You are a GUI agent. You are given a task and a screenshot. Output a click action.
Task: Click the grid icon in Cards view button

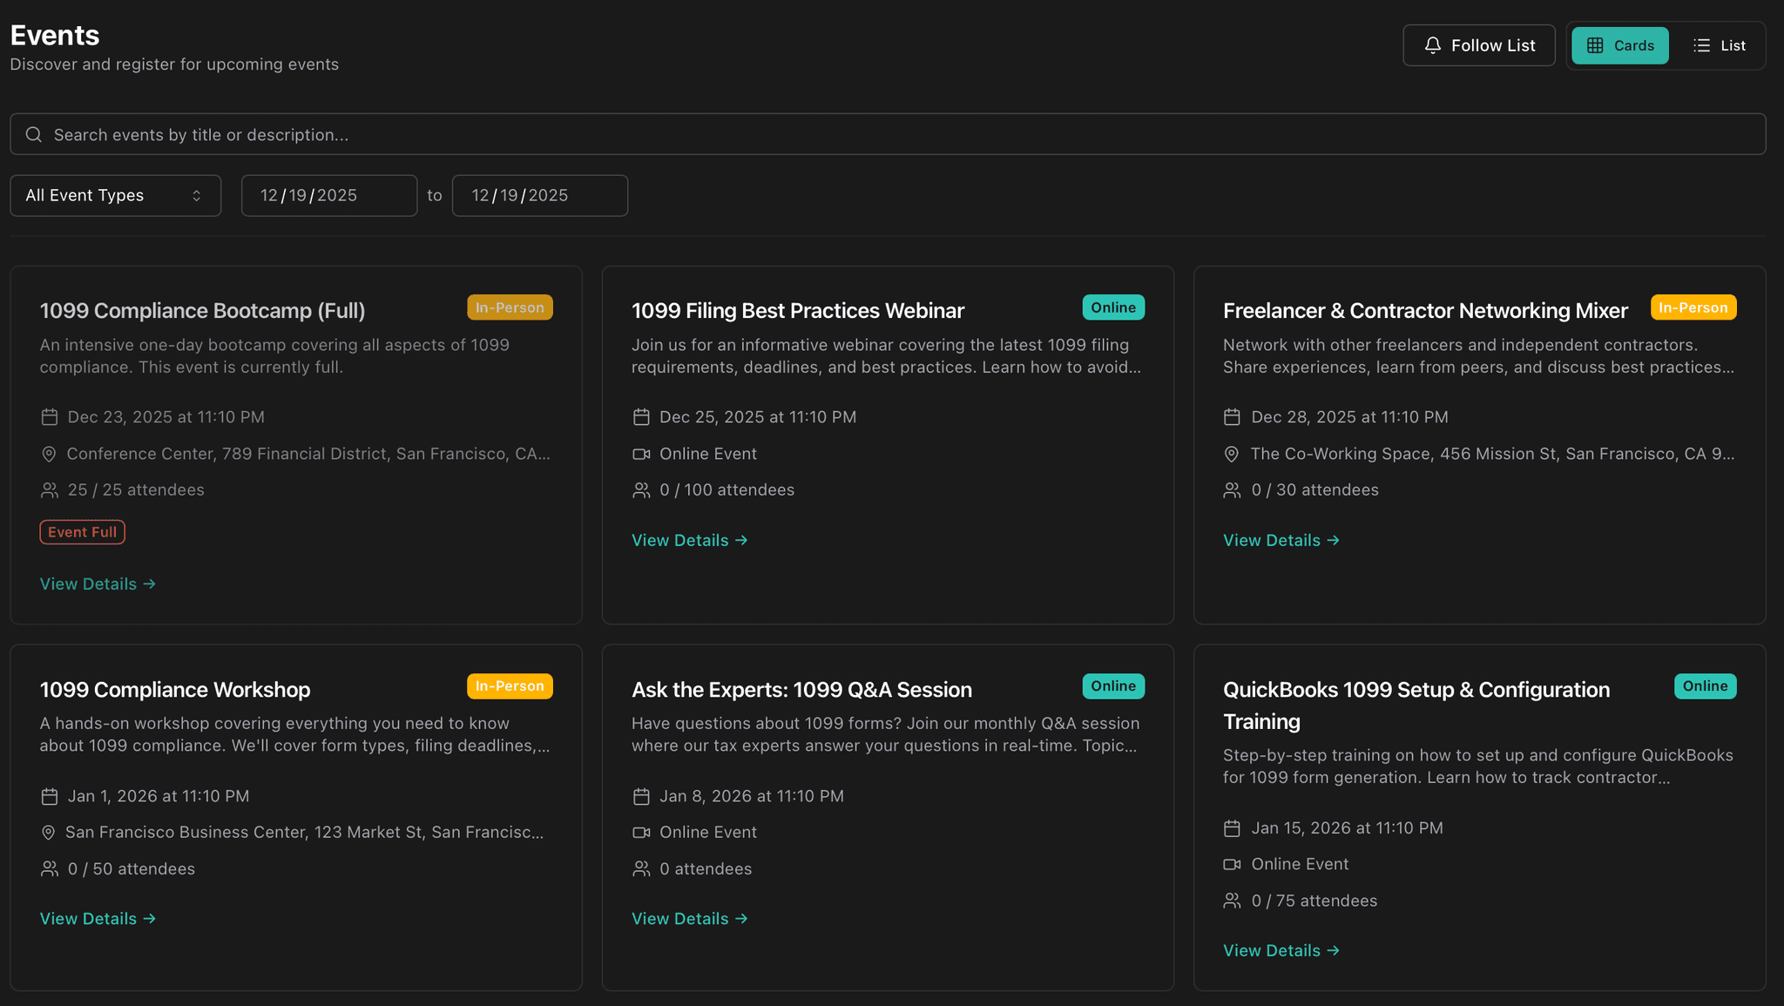coord(1595,45)
